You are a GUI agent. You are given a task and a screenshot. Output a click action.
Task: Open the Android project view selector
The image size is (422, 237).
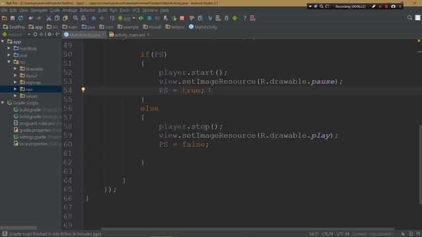pyautogui.click(x=16, y=34)
